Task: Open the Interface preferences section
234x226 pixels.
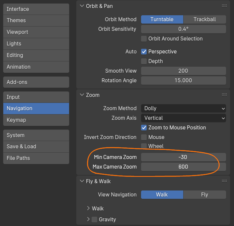Action: tap(36, 9)
